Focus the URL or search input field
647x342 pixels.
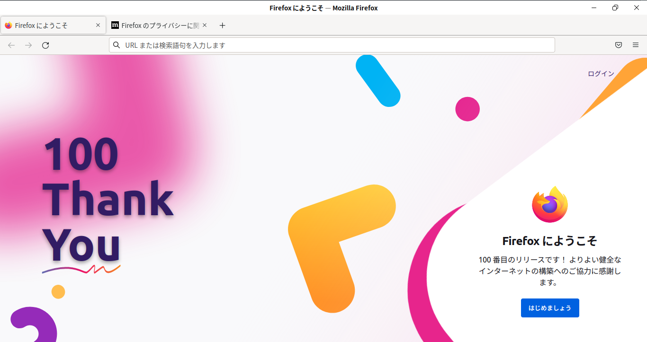tap(332, 45)
